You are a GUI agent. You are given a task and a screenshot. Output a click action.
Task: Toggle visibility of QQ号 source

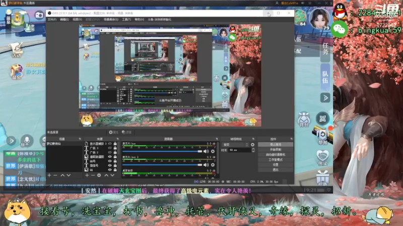(110, 161)
